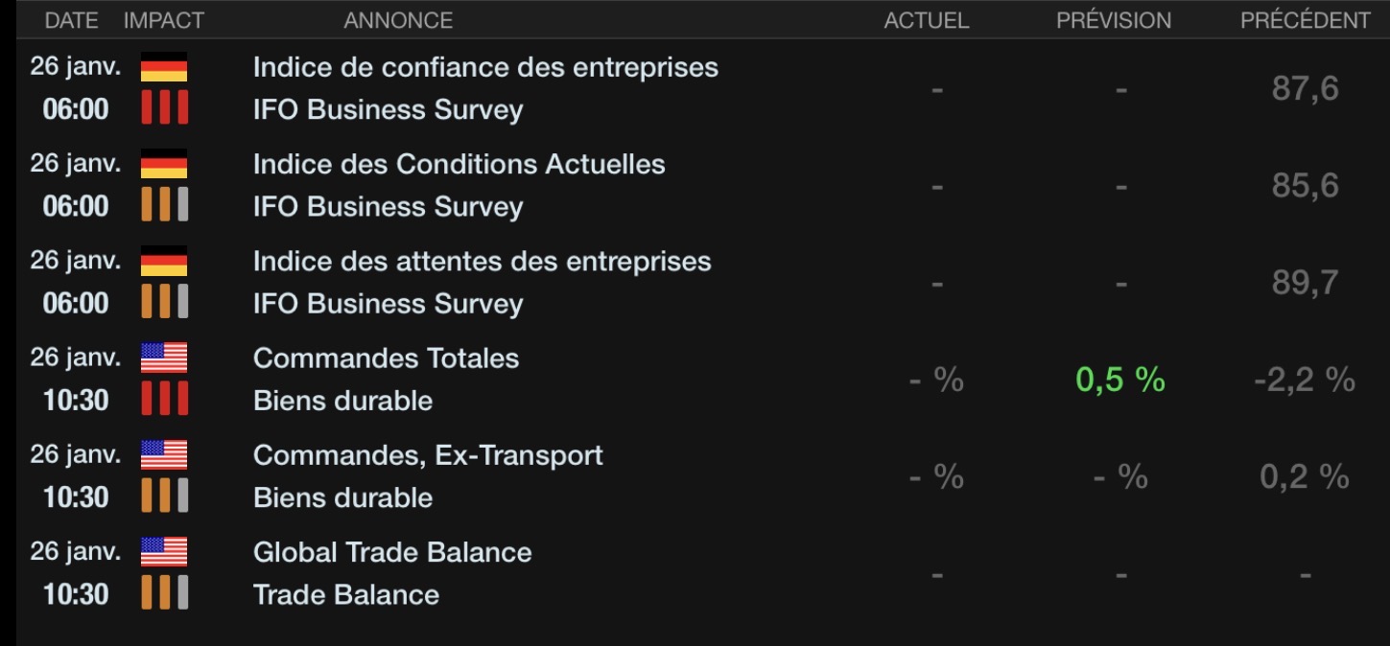
Task: Click the green 0,5 % forecast value
Action: point(1120,380)
